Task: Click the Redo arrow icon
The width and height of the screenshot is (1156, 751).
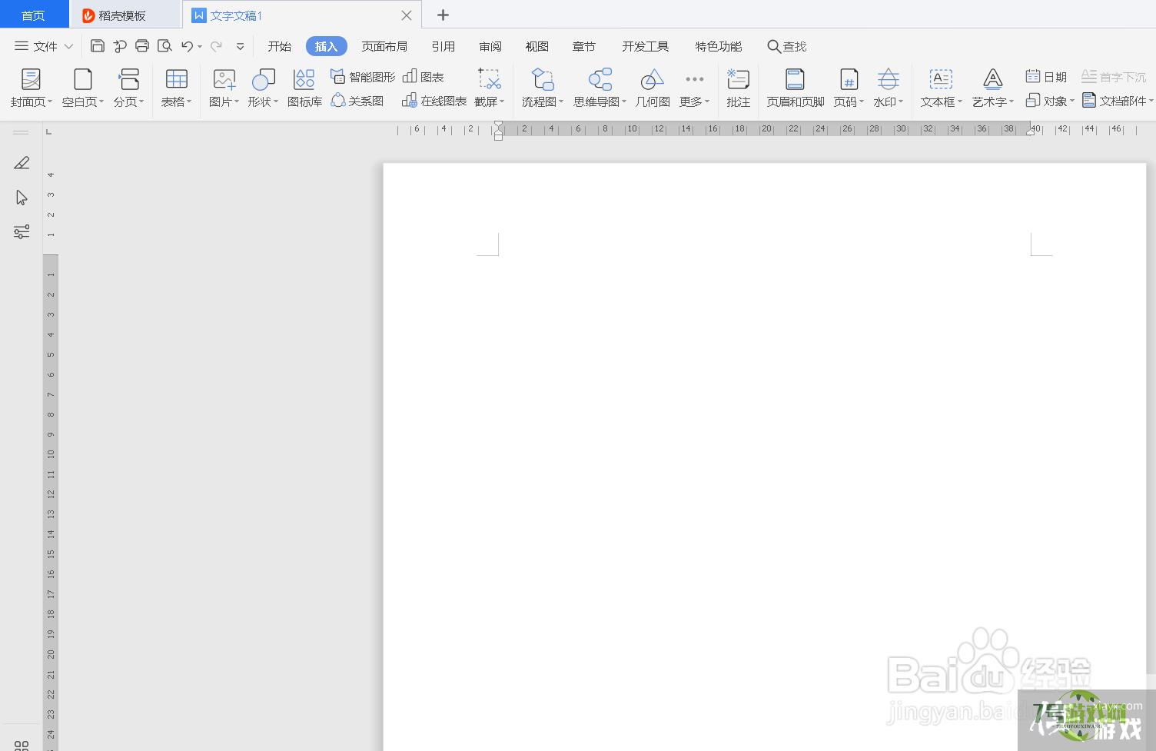Action: (x=217, y=46)
